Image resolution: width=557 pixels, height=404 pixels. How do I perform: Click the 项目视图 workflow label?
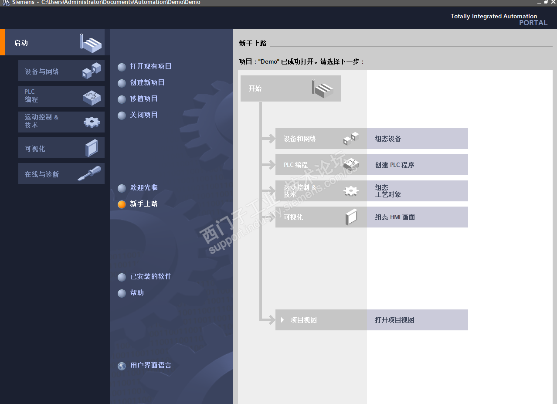pos(303,320)
